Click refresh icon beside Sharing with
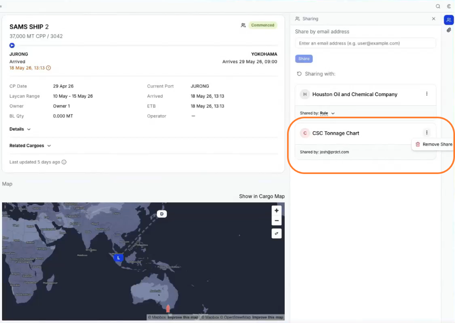This screenshot has width=455, height=323. click(x=299, y=74)
